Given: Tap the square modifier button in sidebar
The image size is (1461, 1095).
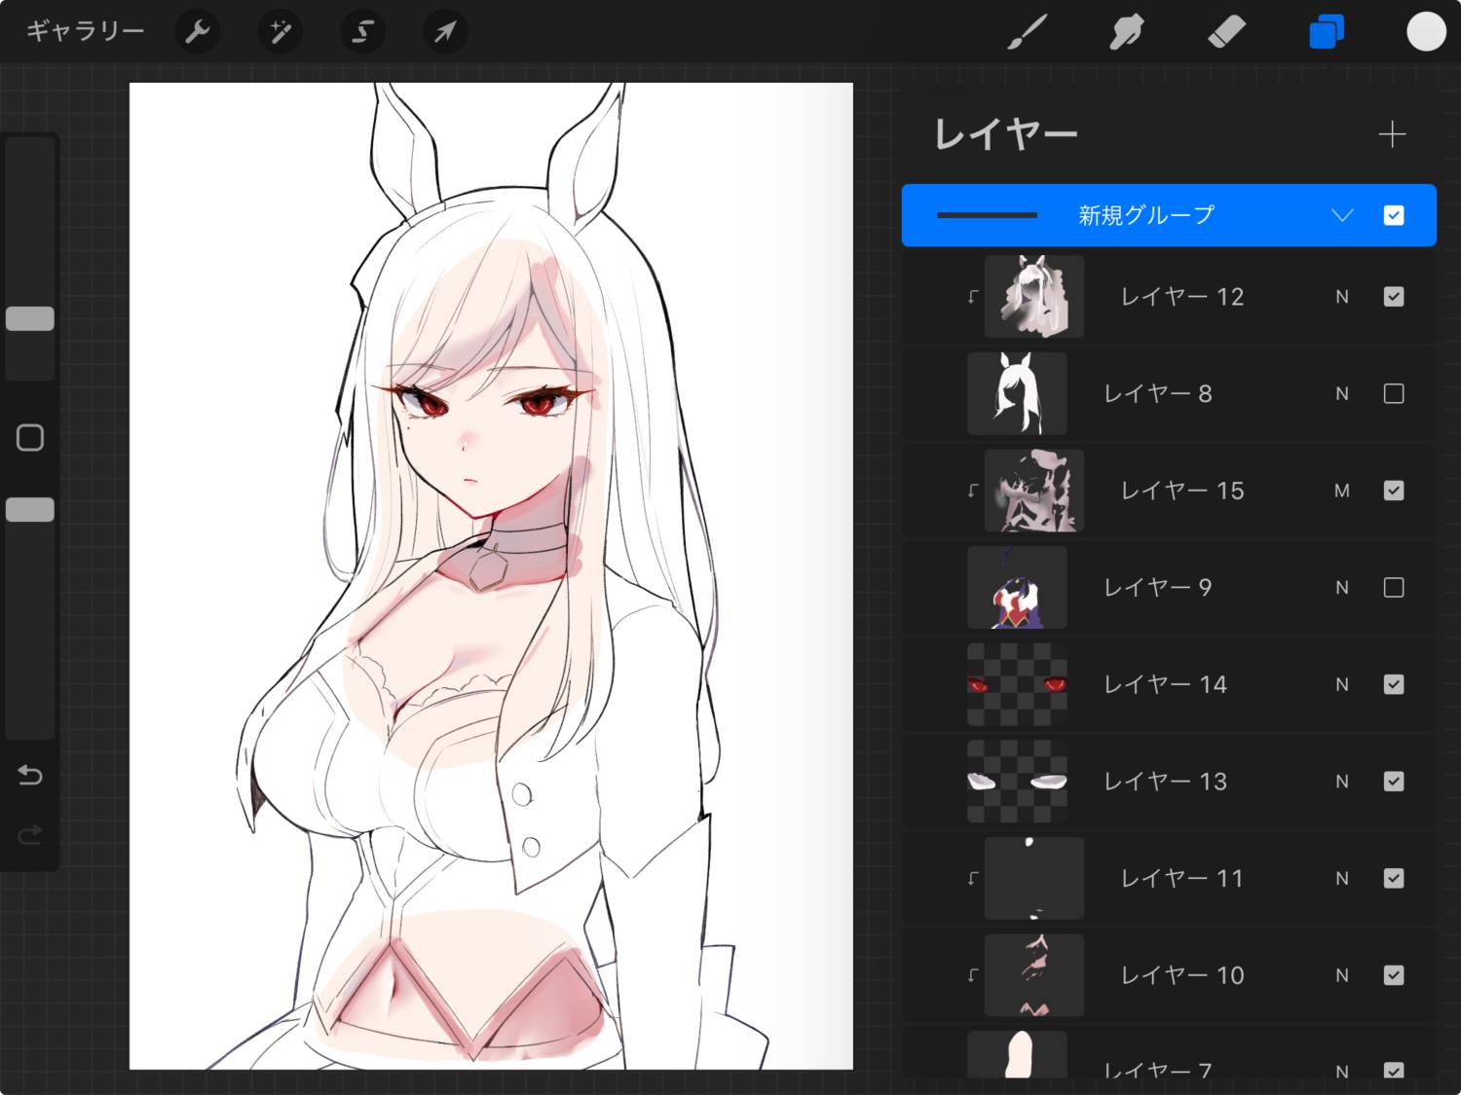Looking at the screenshot, I should (30, 438).
